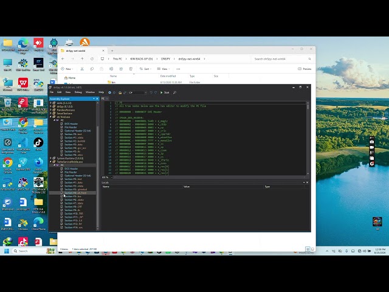Screen dimensions: 389x292
Task: Open the dnSpy search magnifier tool
Action: [x=174, y=92]
